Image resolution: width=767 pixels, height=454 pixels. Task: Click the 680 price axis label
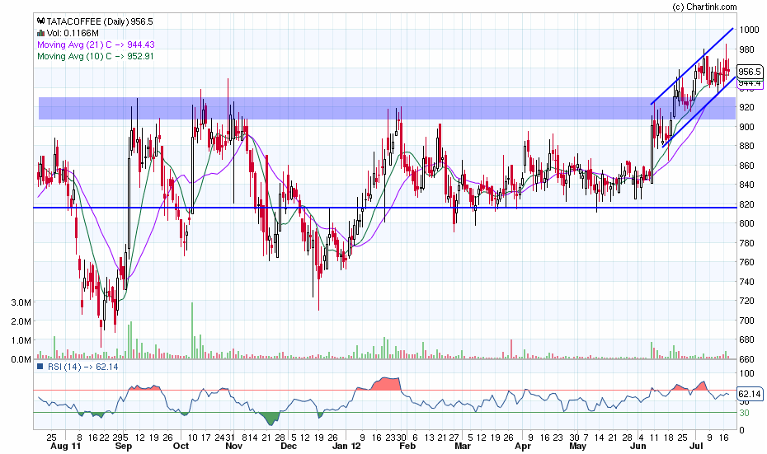pos(746,339)
